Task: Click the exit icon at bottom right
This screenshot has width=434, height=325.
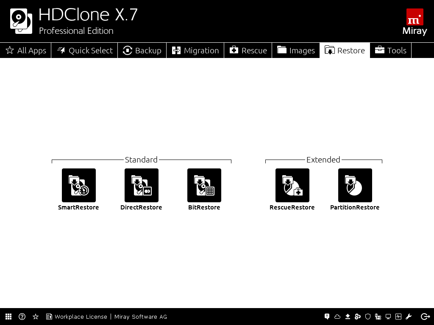Action: [425, 317]
